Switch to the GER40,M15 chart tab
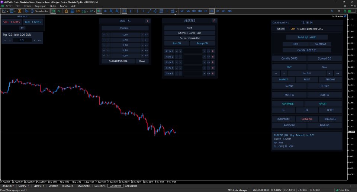 100,186
